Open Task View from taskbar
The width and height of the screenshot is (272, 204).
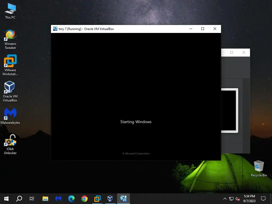pyautogui.click(x=32, y=199)
